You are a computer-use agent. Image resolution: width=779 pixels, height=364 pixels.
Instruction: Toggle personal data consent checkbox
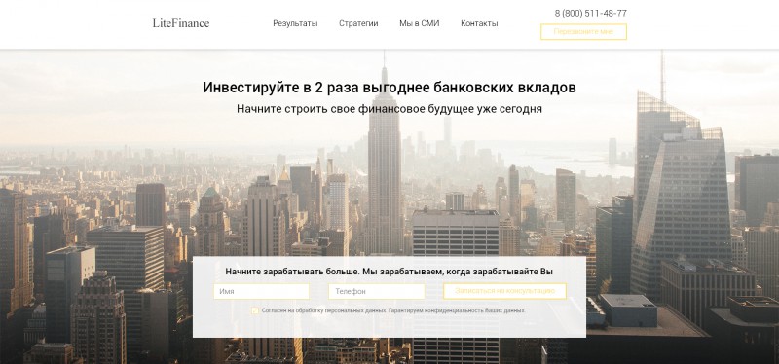click(x=255, y=310)
